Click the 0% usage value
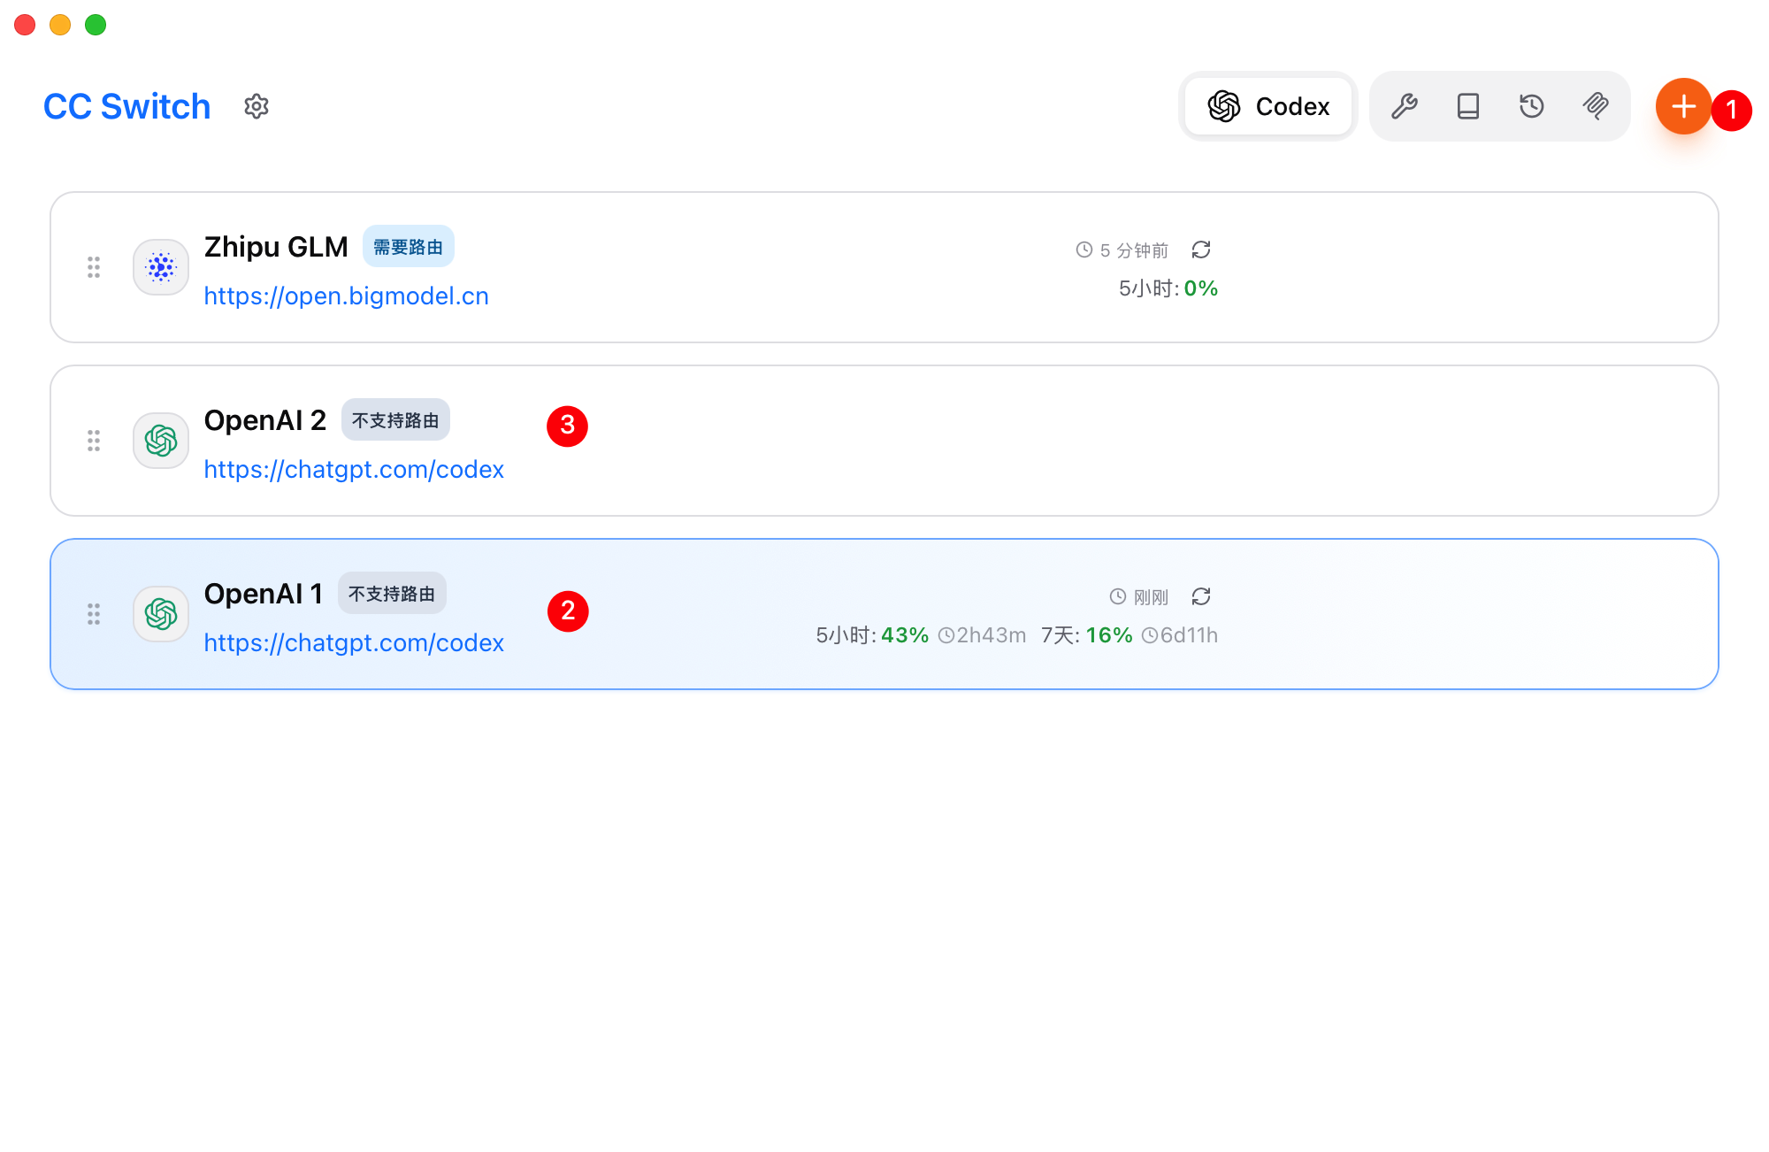 pyautogui.click(x=1201, y=288)
